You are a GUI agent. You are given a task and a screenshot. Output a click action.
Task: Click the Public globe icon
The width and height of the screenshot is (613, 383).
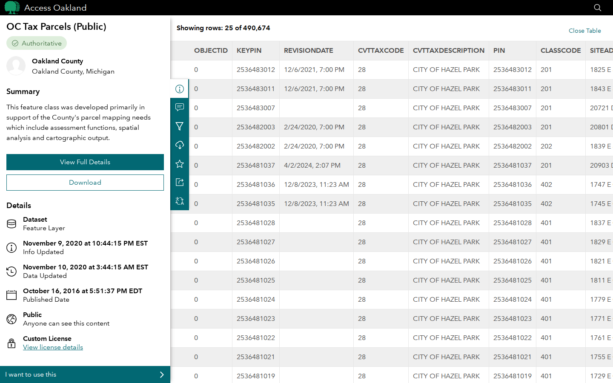[x=11, y=319]
